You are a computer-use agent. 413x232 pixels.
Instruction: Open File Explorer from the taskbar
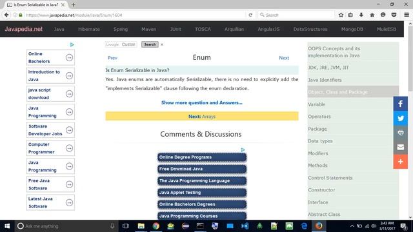[141, 226]
